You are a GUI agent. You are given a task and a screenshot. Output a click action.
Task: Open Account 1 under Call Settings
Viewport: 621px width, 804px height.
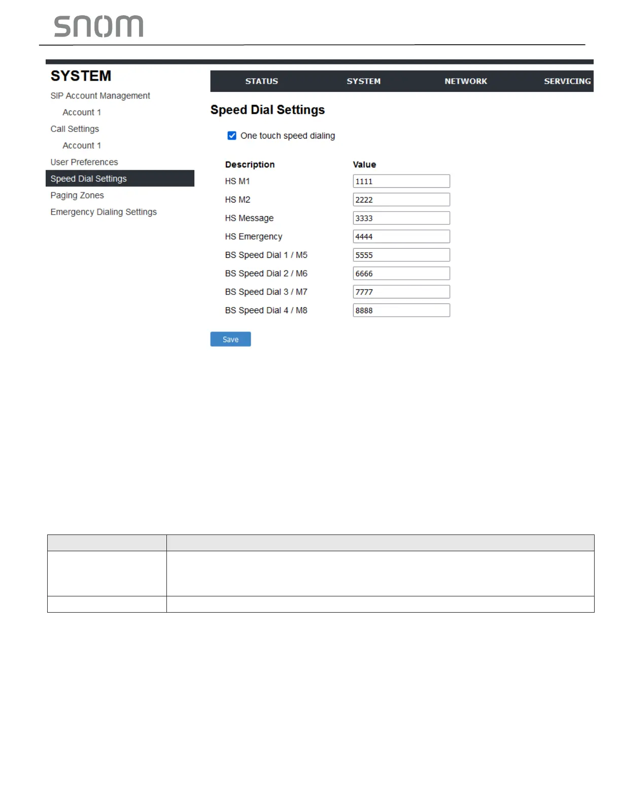82,146
